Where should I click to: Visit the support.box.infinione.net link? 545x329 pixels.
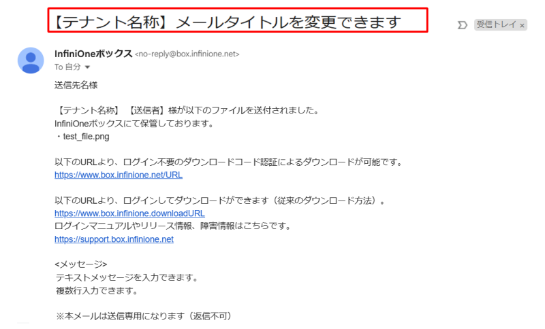(x=114, y=239)
